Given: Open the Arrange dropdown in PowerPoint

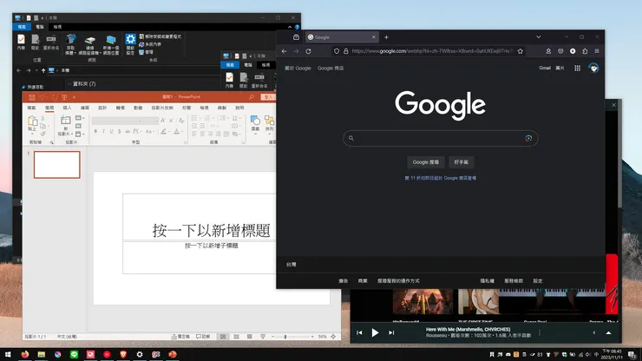Looking at the screenshot, I should [x=270, y=123].
